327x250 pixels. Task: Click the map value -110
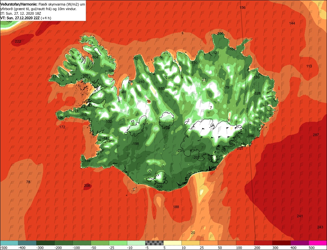pos(141,82)
